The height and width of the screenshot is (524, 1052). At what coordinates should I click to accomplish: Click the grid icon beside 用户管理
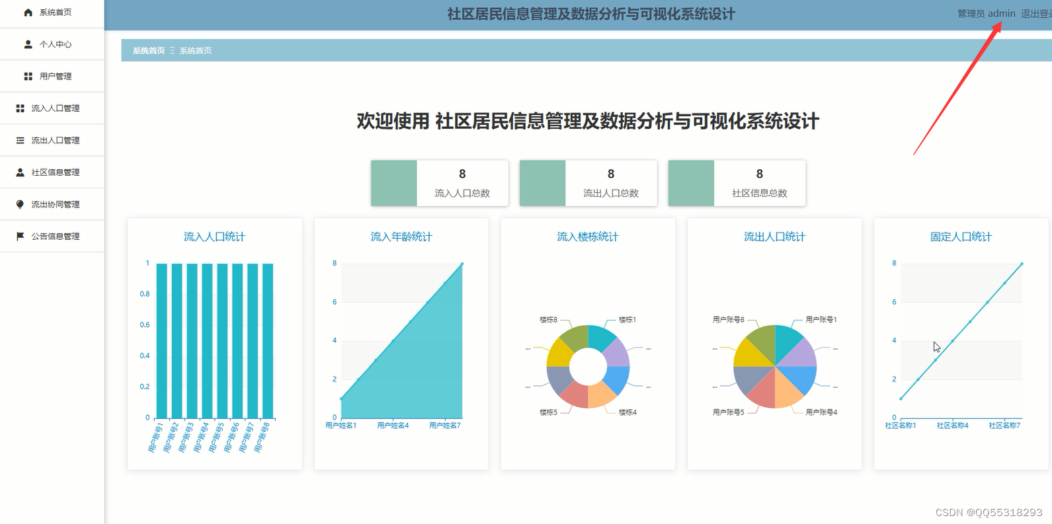[x=28, y=77]
